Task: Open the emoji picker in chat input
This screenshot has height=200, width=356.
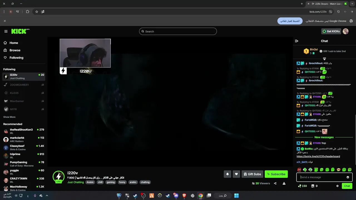Action: coord(348,177)
